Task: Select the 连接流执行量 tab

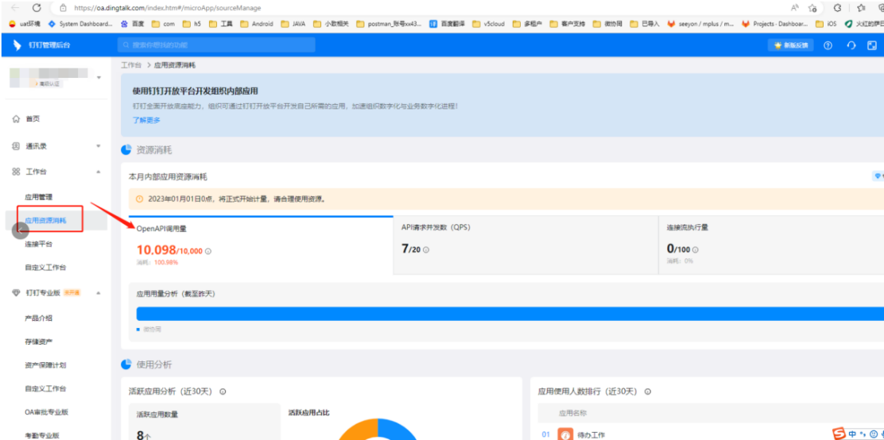Action: pos(771,245)
